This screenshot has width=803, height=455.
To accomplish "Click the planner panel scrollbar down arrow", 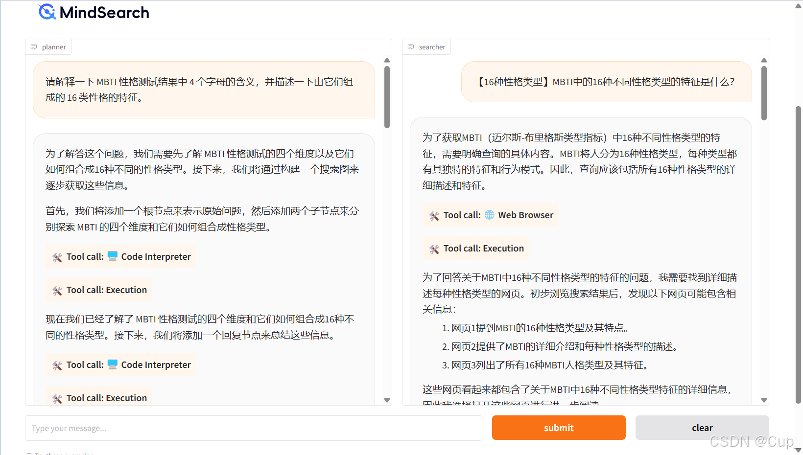I will (387, 400).
